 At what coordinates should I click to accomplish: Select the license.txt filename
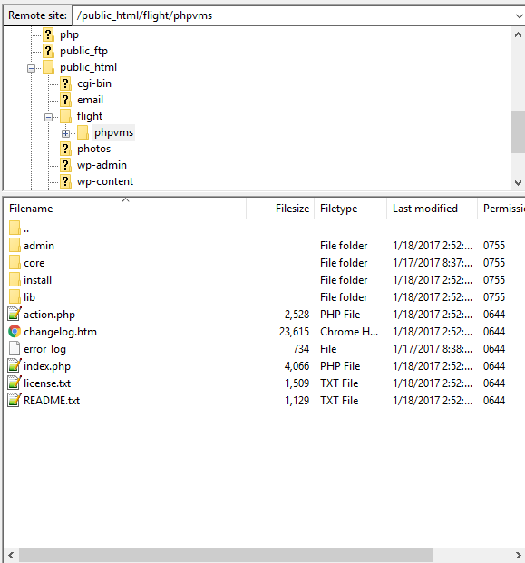point(47,383)
